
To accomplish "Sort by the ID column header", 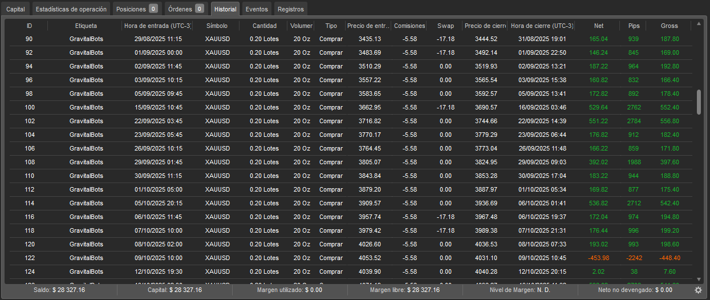I will coord(29,26).
